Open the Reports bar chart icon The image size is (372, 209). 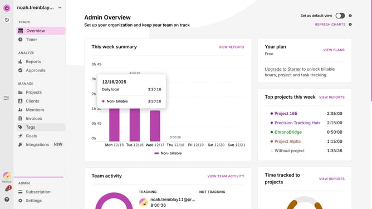tap(21, 61)
